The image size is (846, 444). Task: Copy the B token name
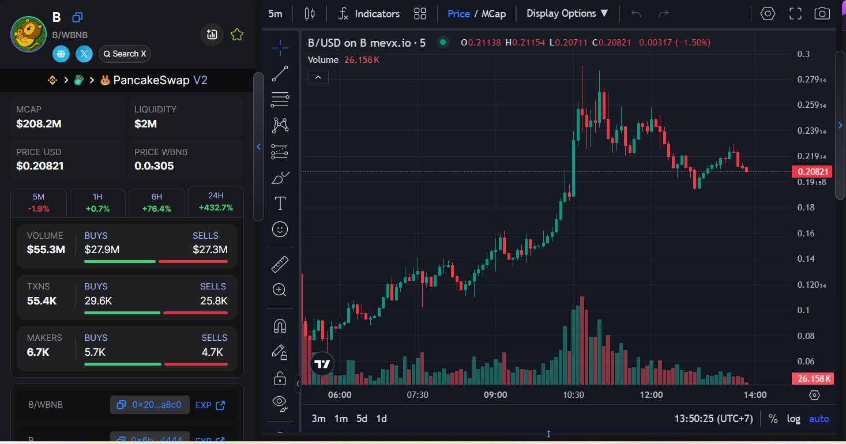tap(77, 18)
